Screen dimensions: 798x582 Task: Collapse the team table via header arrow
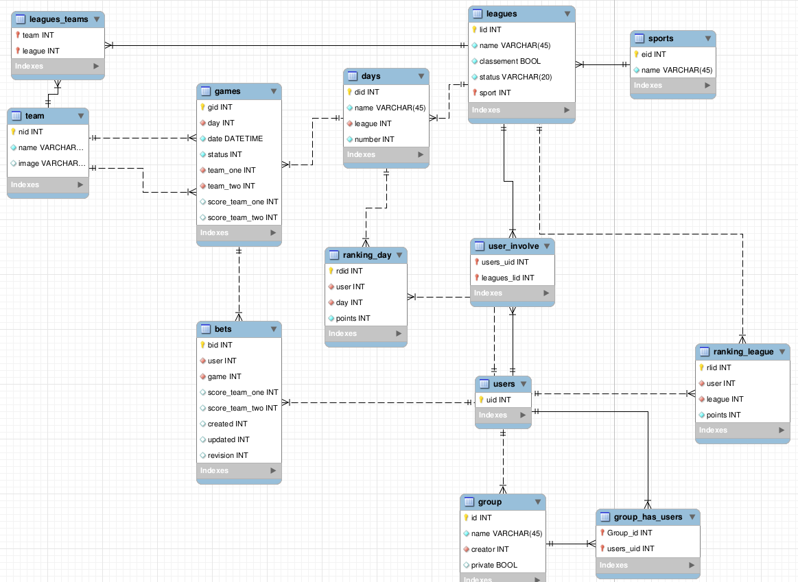(x=80, y=117)
